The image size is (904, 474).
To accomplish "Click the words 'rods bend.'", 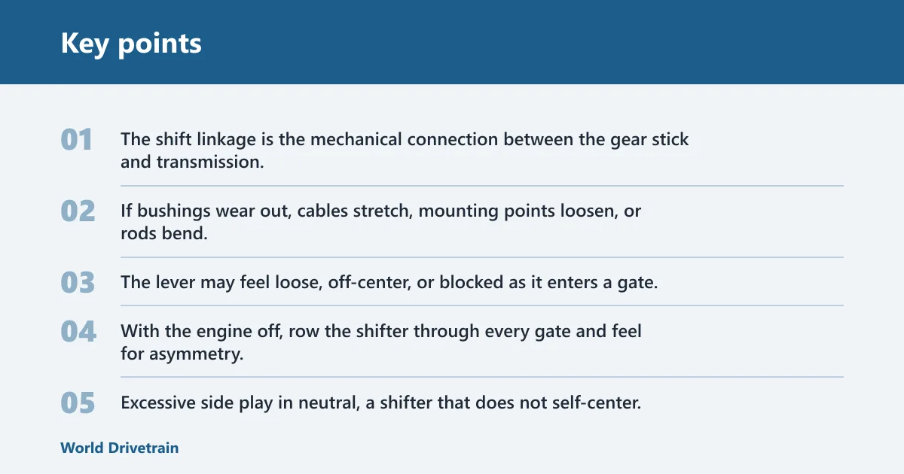I will (163, 232).
